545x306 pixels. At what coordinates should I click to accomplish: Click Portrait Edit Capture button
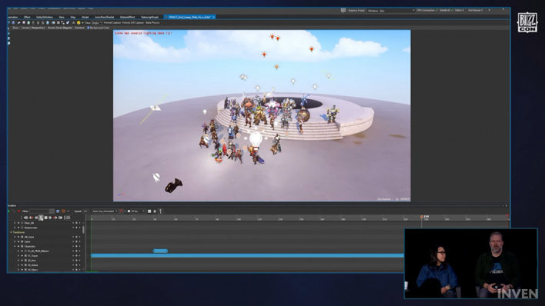click(x=132, y=23)
